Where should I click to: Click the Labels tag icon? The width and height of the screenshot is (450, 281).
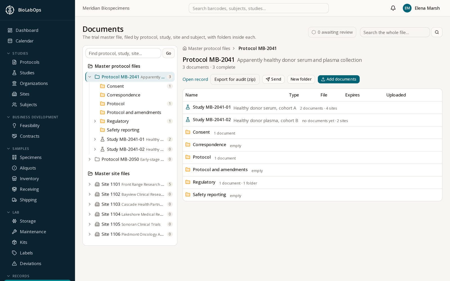[x=14, y=253]
